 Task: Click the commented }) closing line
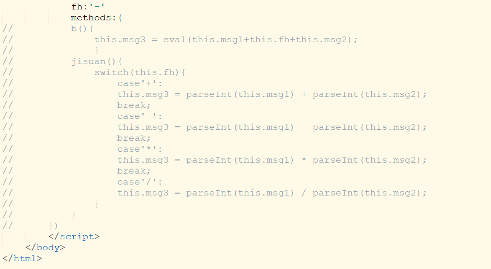click(x=53, y=225)
